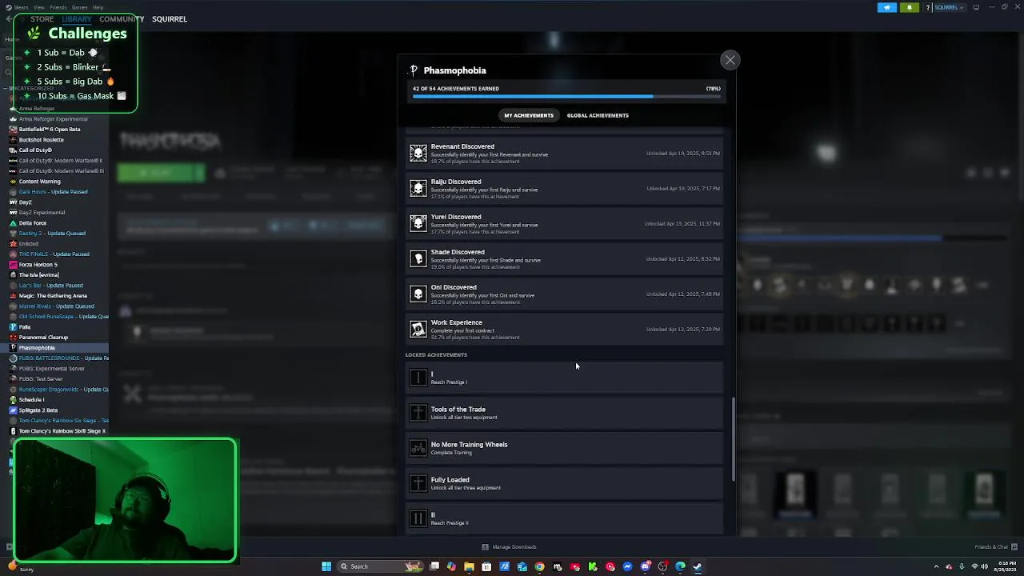Select THE FINALS - Update Paused
Image resolution: width=1024 pixels, height=576 pixels.
click(54, 254)
